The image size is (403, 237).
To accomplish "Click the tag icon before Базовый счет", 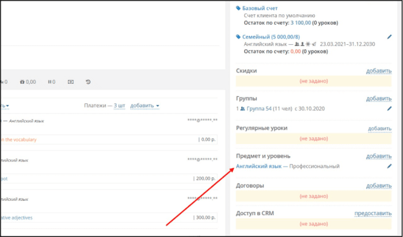I will tap(238, 8).
